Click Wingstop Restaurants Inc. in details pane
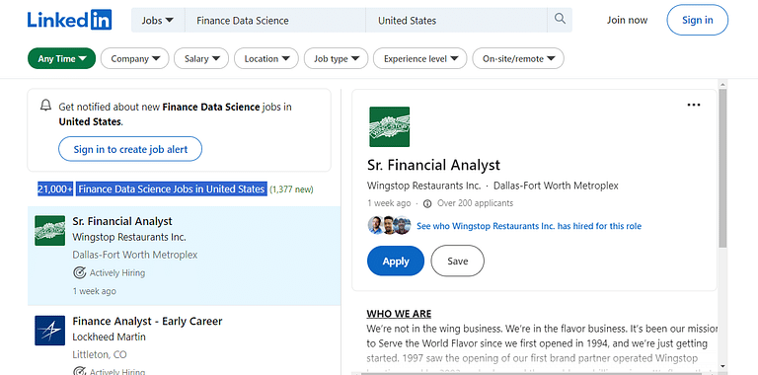This screenshot has height=375, width=758. pos(424,186)
